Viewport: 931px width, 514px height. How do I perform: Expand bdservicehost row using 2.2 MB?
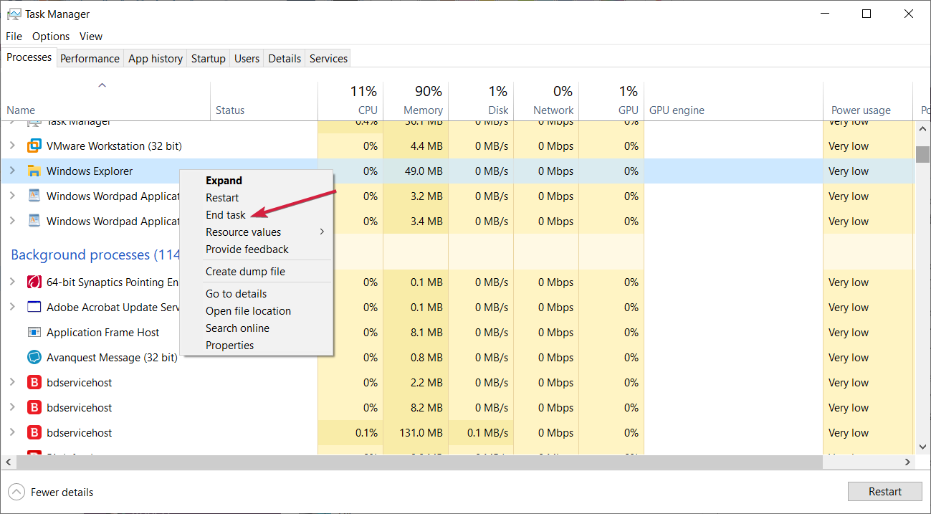12,383
